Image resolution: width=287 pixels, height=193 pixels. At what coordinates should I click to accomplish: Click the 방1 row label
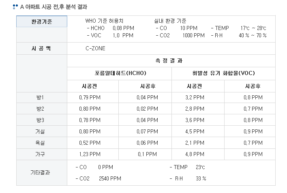tap(40, 97)
